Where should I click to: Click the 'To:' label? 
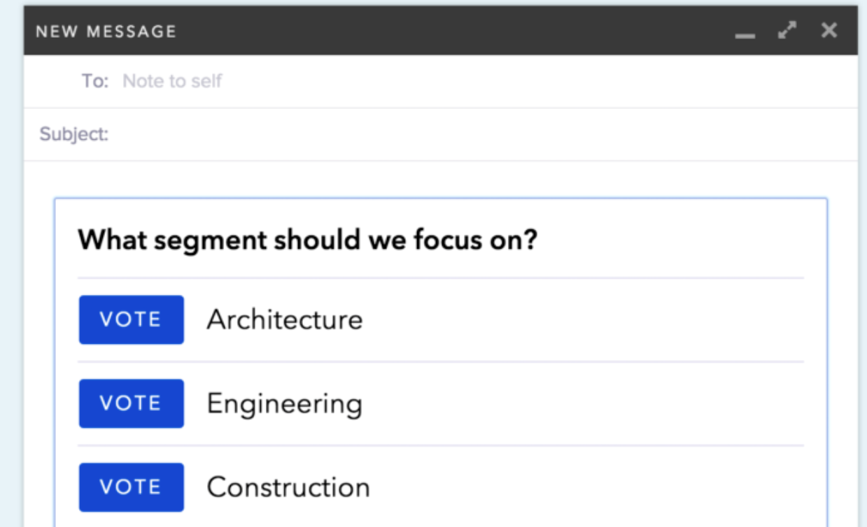[95, 81]
